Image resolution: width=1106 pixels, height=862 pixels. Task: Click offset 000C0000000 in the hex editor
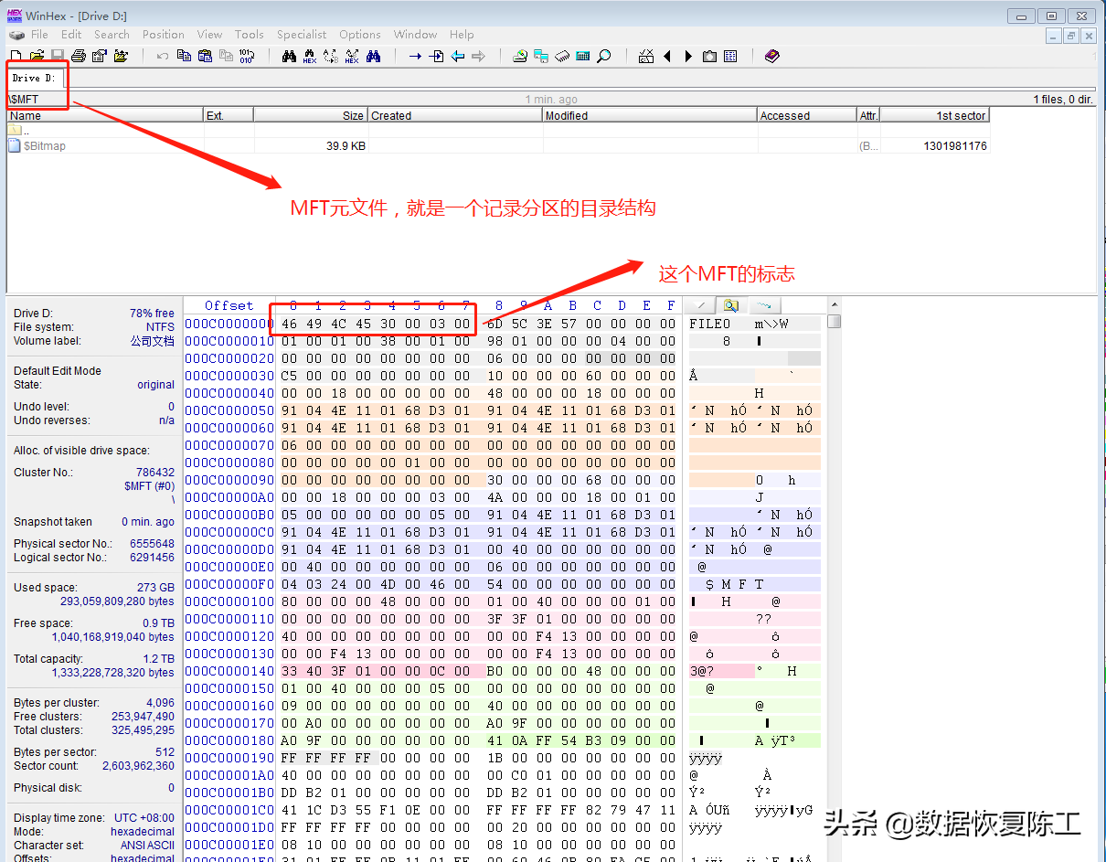(x=229, y=324)
